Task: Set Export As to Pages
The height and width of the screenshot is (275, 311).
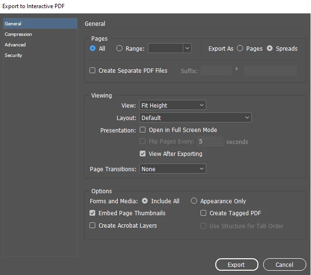Action: point(240,48)
